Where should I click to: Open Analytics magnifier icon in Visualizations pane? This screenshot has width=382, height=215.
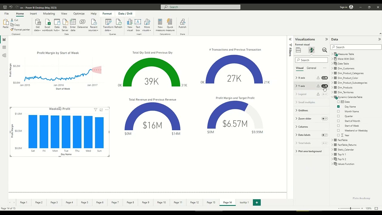tap(324, 50)
